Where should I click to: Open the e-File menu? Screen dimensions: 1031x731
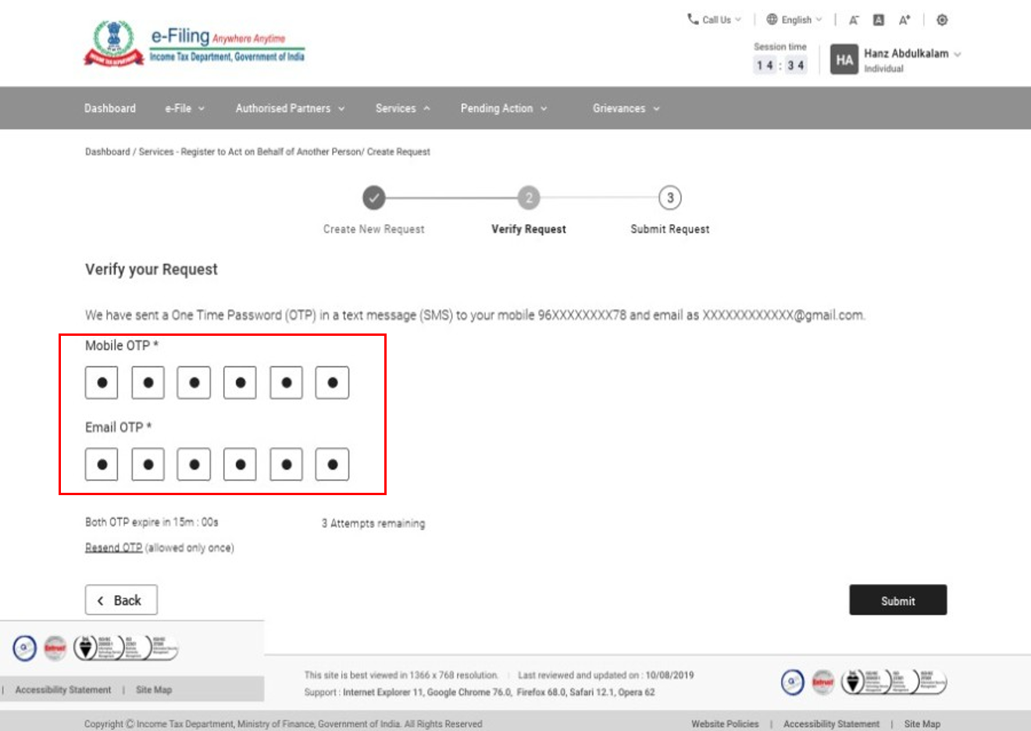point(184,109)
